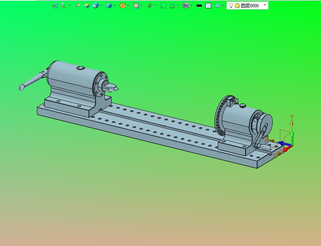Viewport: 321px width, 246px height.
Task: Click the red X axis arrow of the triad
Action: (x=287, y=149)
